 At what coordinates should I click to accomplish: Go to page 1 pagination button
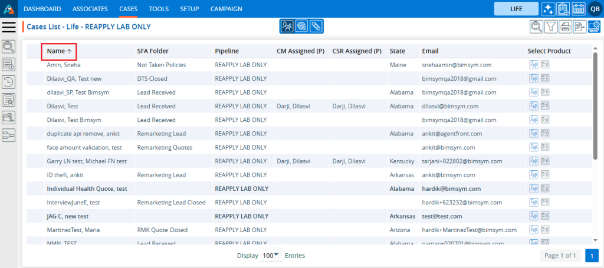[592, 256]
